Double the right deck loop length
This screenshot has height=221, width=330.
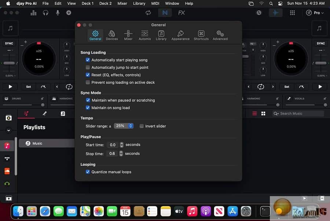coord(273,87)
